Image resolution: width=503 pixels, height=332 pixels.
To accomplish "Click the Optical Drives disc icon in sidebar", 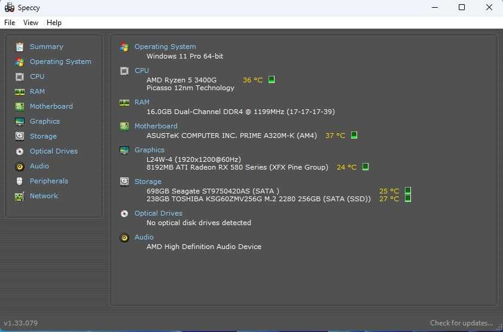I will pos(20,152).
